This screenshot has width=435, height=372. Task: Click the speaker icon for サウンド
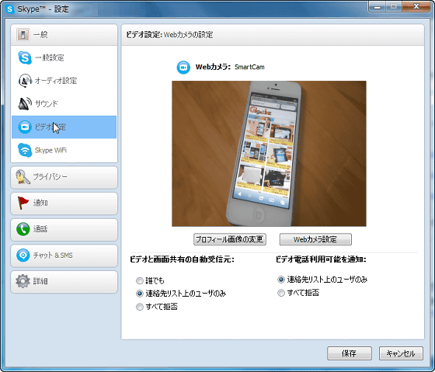point(25,104)
